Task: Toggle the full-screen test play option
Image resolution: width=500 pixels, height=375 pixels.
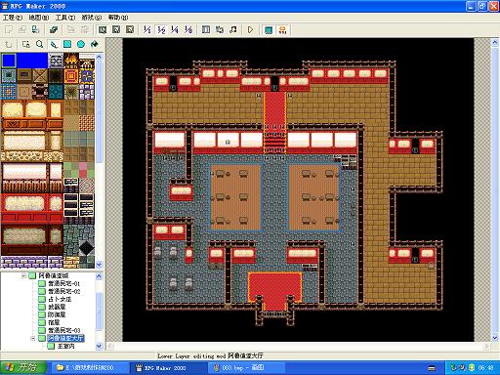Action: click(x=269, y=30)
